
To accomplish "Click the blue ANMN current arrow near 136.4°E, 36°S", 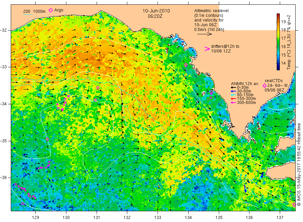I will pyautogui.click(x=262, y=175).
